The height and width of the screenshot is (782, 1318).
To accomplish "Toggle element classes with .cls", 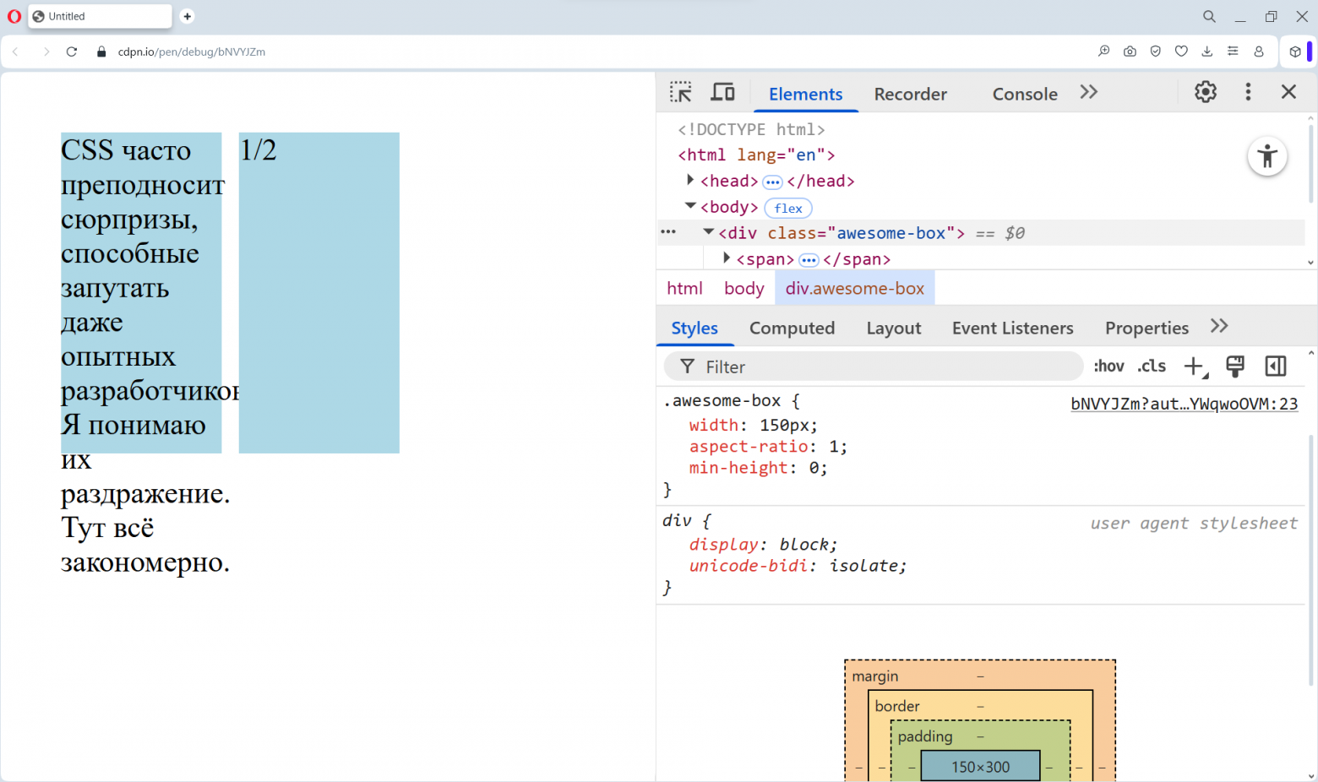I will (x=1151, y=366).
